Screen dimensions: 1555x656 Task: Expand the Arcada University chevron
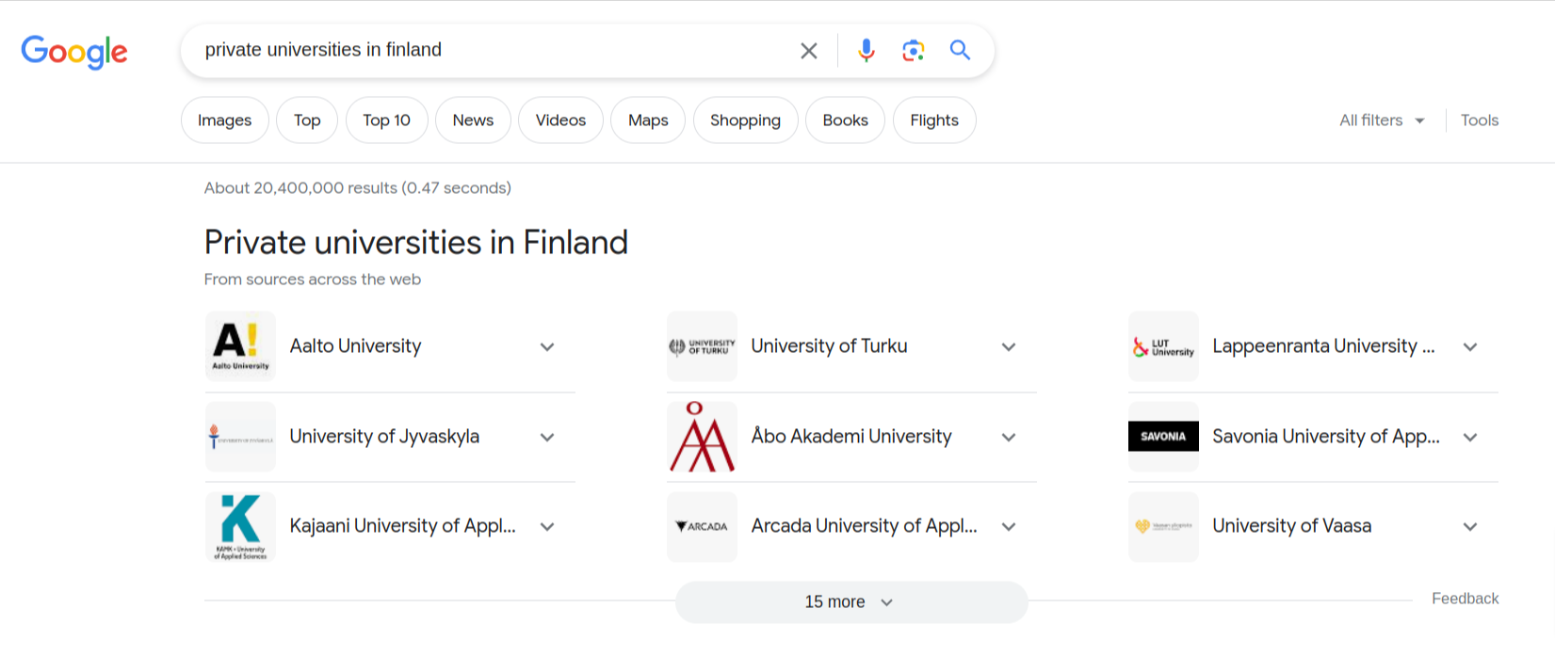tap(1009, 527)
